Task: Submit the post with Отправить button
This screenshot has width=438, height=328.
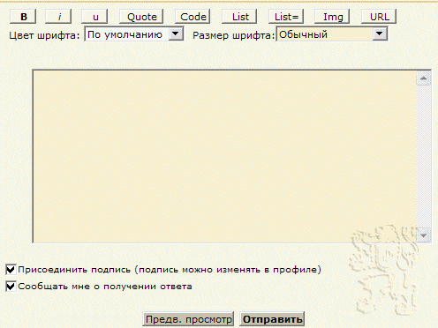Action: [272, 319]
